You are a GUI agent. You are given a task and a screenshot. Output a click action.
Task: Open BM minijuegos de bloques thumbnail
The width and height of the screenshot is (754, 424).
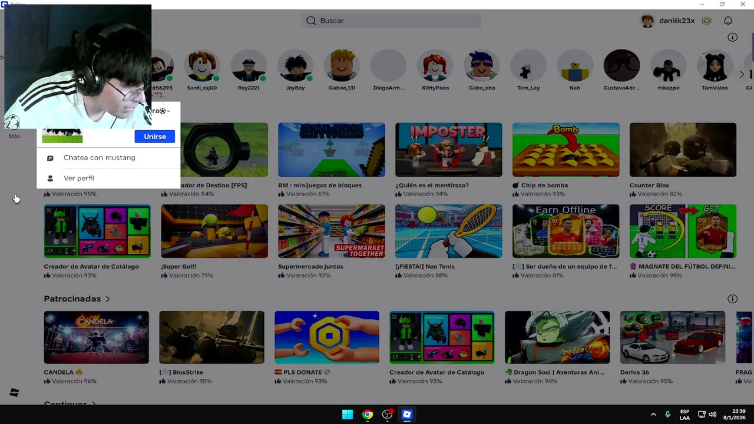pyautogui.click(x=332, y=150)
